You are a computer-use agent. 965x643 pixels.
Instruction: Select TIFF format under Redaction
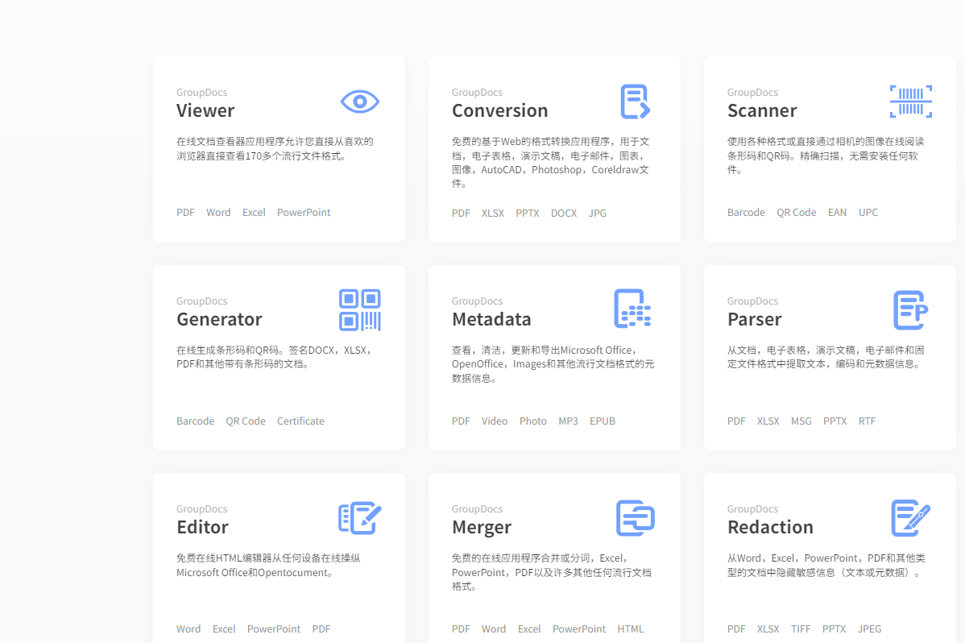coord(801,629)
